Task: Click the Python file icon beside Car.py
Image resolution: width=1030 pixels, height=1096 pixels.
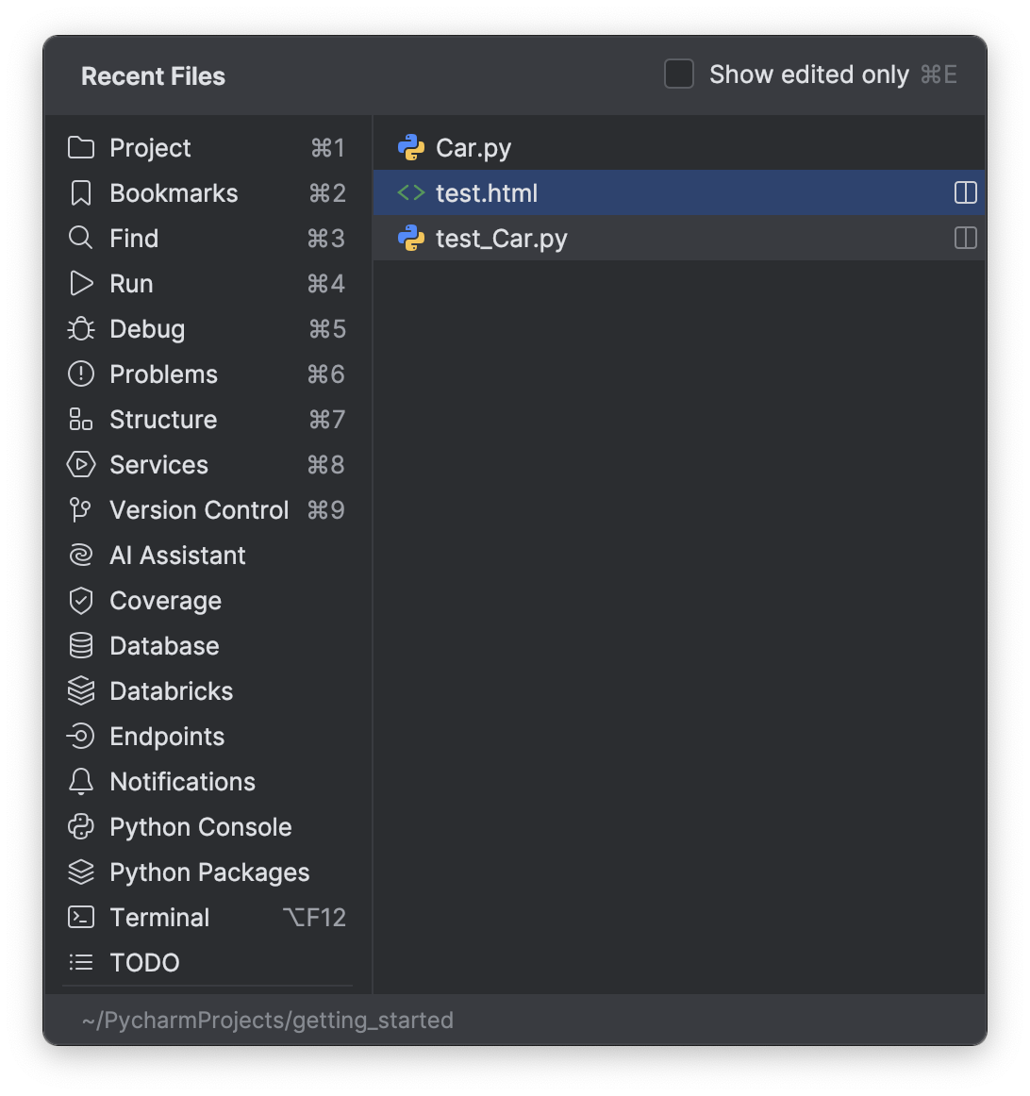Action: (x=411, y=148)
